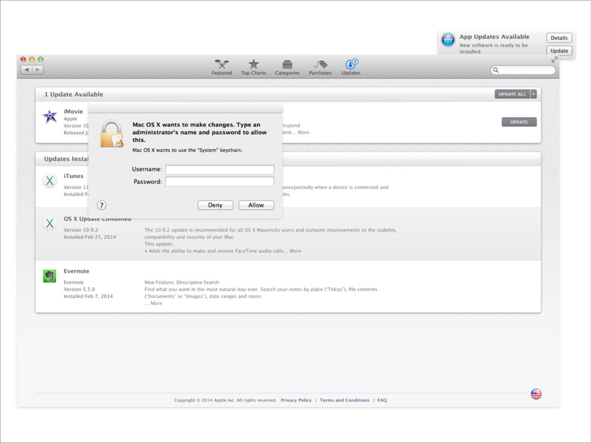
Task: Open the Featured section
Action: (222, 67)
